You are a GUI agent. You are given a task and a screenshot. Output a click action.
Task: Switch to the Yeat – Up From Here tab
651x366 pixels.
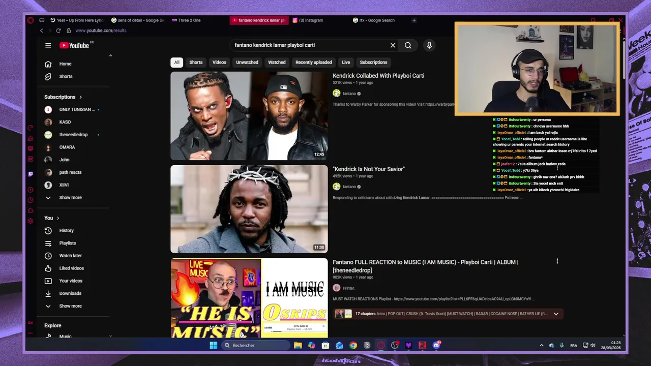[77, 20]
